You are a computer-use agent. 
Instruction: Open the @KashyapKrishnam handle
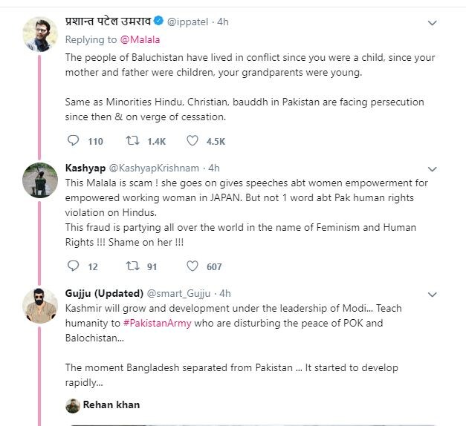(x=156, y=168)
